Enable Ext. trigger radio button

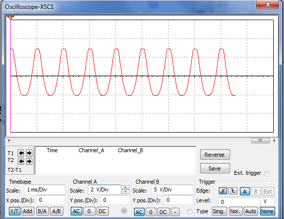pos(267,174)
